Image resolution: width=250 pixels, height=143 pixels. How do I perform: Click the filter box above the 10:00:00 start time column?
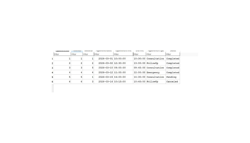point(123,54)
